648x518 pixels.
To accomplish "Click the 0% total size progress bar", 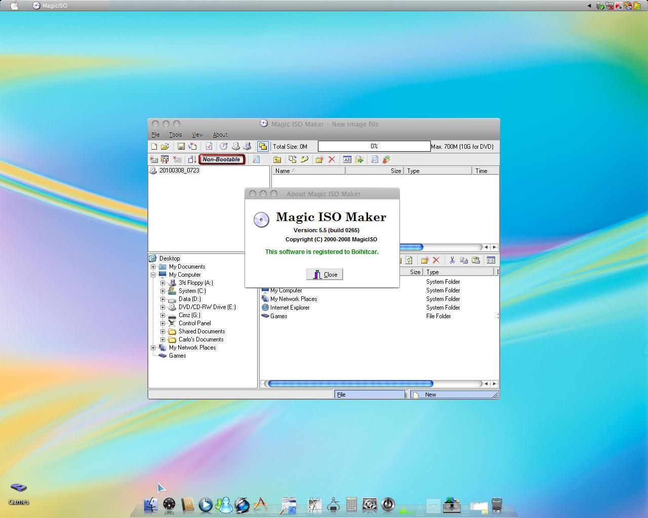I will 374,146.
